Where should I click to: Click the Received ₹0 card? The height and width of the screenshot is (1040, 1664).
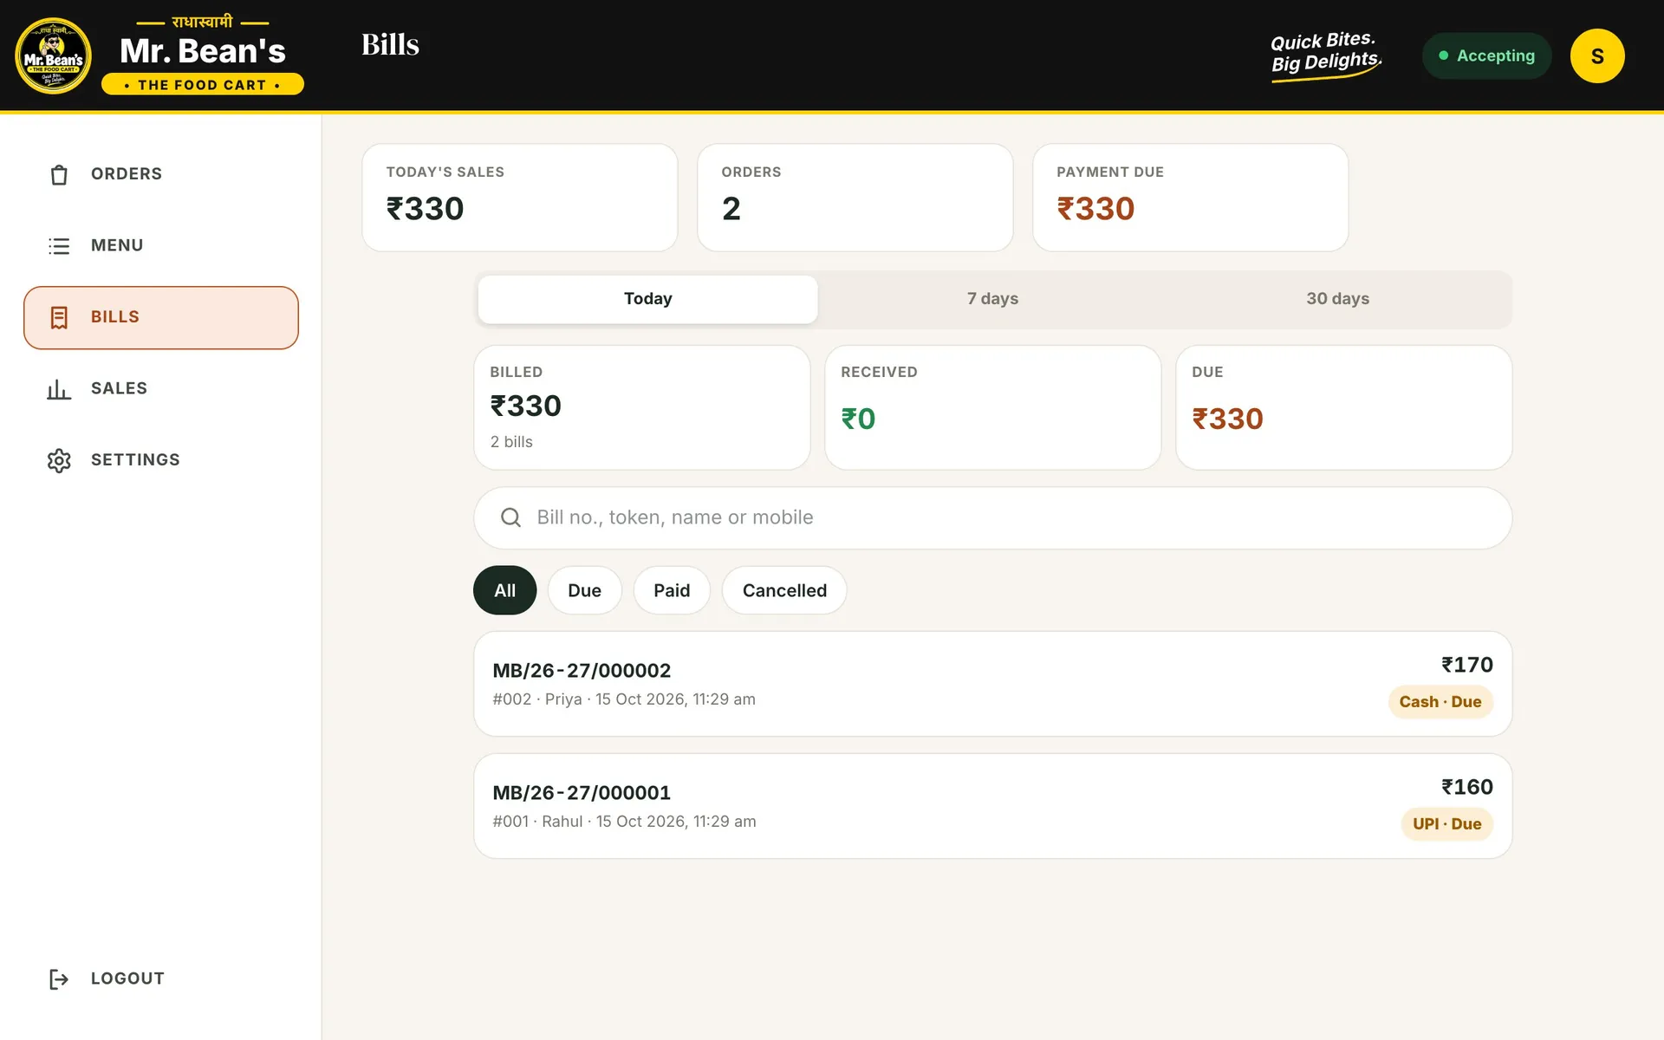tap(993, 408)
